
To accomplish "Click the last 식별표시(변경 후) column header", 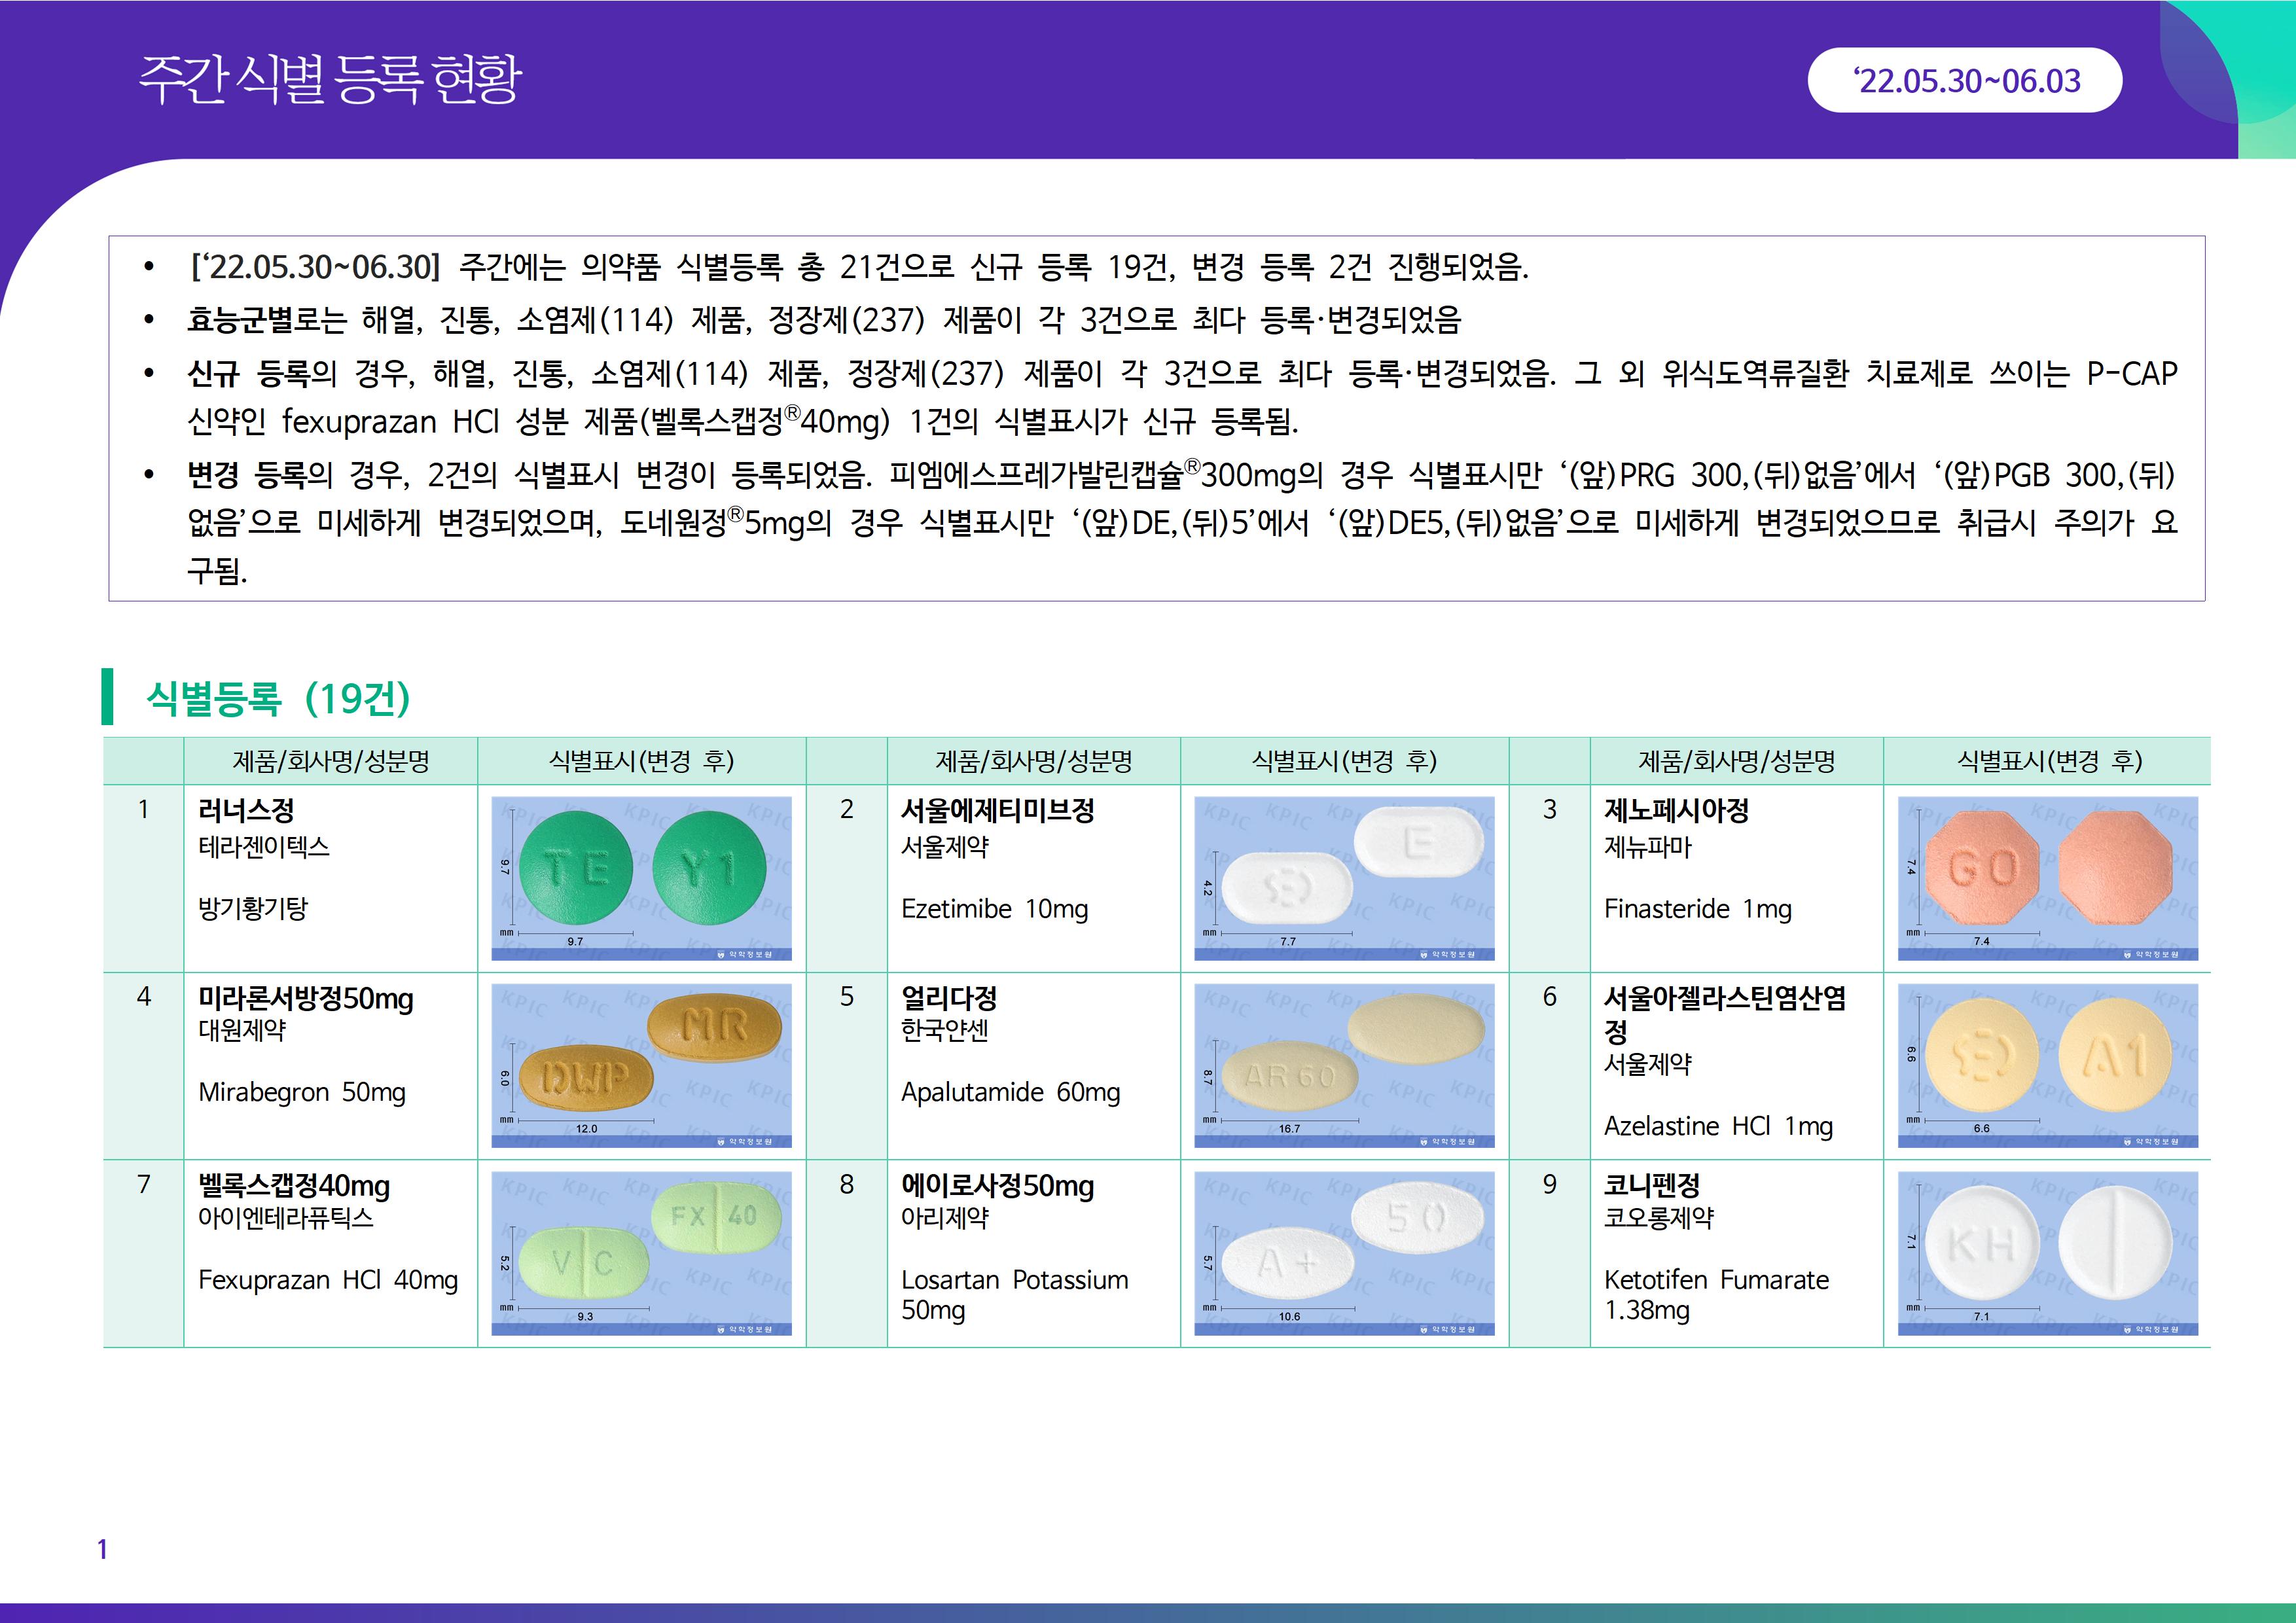I will (x=2048, y=761).
